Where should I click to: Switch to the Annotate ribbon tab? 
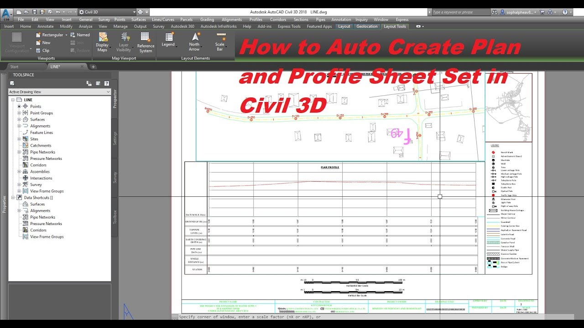[x=45, y=26]
